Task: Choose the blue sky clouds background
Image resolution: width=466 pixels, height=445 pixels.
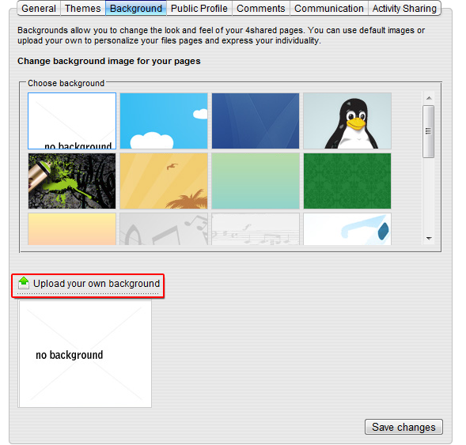Action: [x=164, y=121]
